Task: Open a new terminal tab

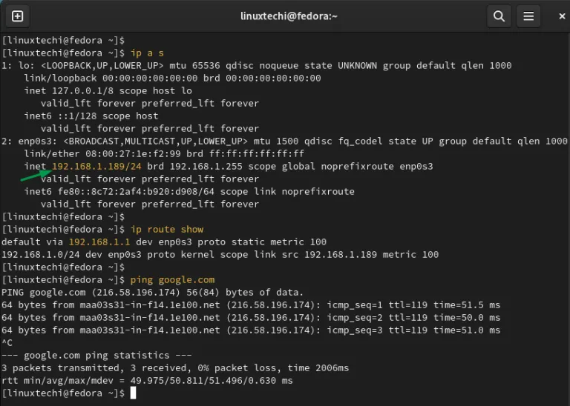Action: [x=17, y=16]
